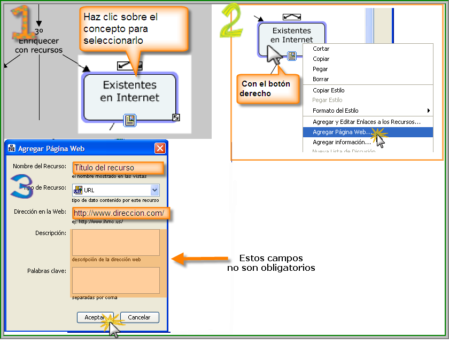Image resolution: width=449 pixels, height=360 pixels.
Task: Select Copiar Estilo from the context menu
Action: click(x=328, y=90)
